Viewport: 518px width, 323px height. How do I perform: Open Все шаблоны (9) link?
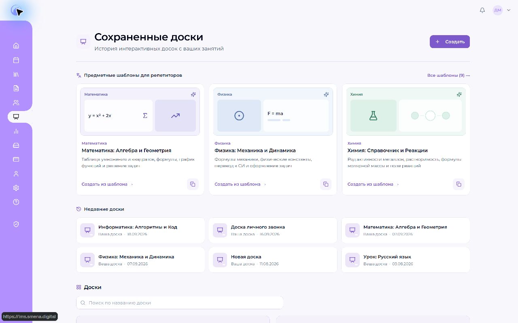(448, 76)
